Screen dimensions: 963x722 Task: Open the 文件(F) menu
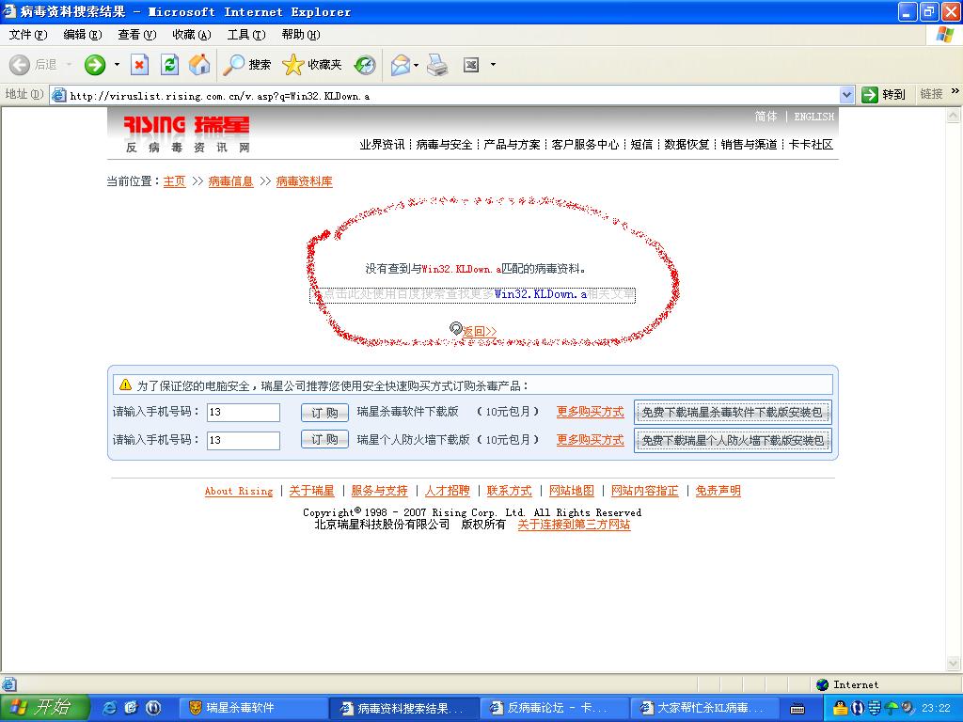point(27,35)
